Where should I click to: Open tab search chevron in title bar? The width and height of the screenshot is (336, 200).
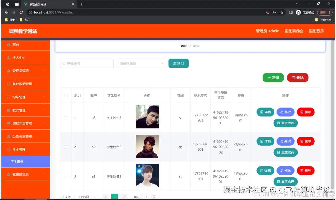point(297,4)
